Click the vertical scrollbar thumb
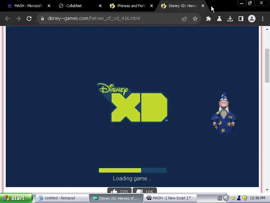Screen dimensions: 270x203 pyautogui.click(x=267, y=66)
